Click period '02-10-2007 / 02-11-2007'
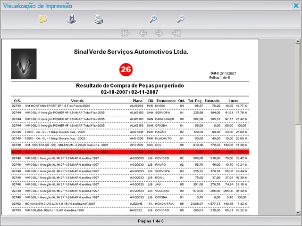302x226 pixels. (x=130, y=92)
